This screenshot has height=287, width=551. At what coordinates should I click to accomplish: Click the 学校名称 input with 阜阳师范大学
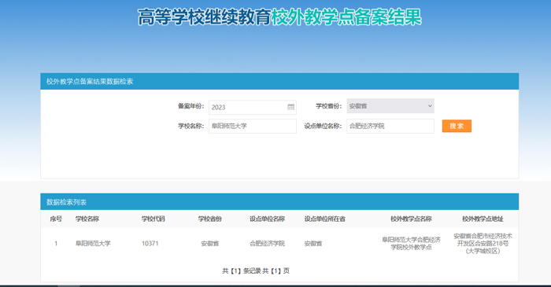pos(253,126)
